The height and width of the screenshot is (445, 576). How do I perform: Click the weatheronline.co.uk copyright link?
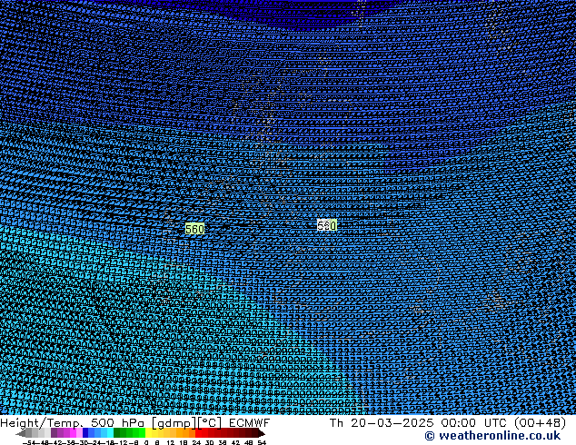[492, 436]
